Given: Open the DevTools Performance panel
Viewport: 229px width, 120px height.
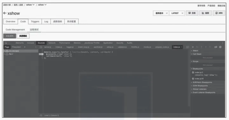Looking at the screenshot, I should tap(65, 43).
